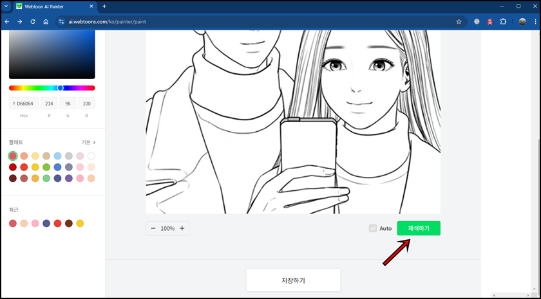Select the lime green palette swatch

46,167
